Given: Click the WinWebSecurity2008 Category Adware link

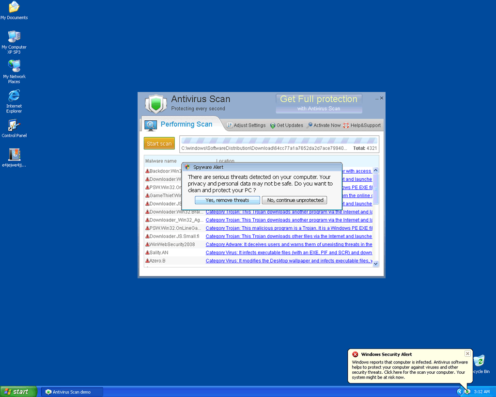Looking at the screenshot, I should tap(289, 244).
